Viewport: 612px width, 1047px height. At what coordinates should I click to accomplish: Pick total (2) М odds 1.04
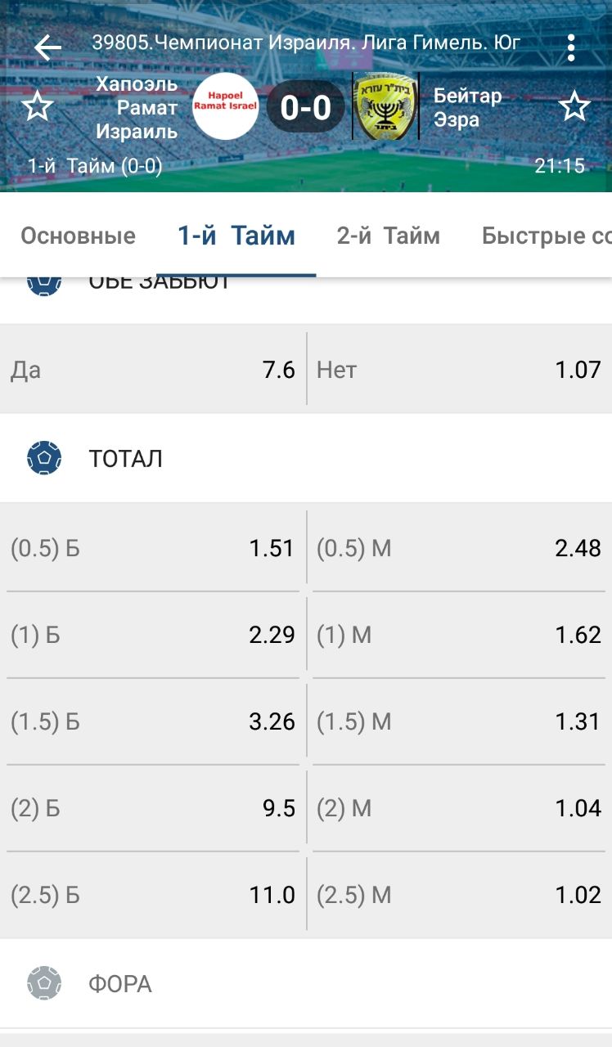[x=459, y=808]
